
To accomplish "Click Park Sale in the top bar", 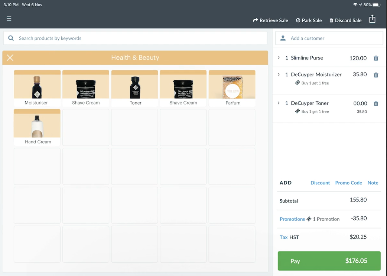I will point(309,20).
